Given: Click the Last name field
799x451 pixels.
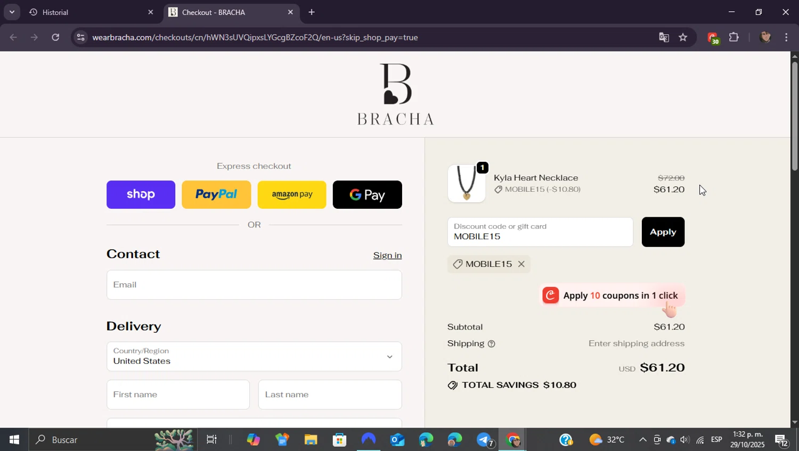Looking at the screenshot, I should [x=330, y=395].
